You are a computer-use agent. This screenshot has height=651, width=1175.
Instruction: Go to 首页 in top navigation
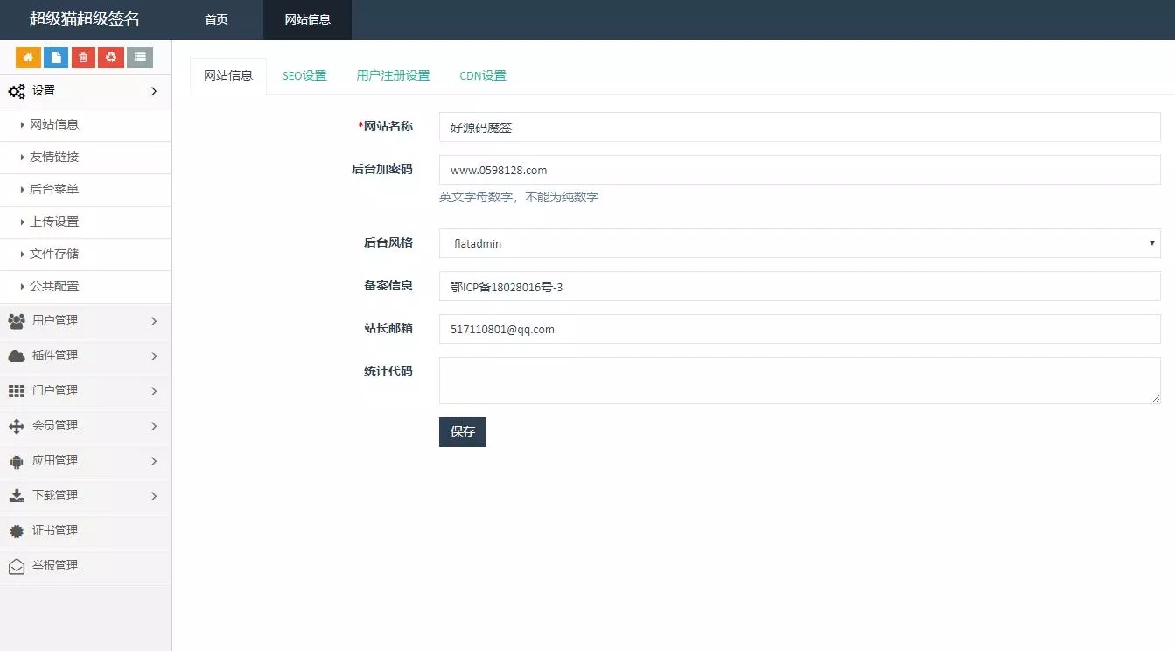pyautogui.click(x=216, y=19)
